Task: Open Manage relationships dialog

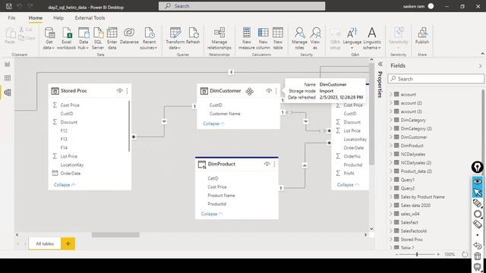Action: click(x=219, y=39)
